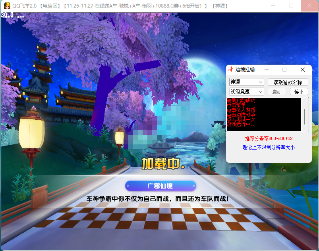Screen dimensions: 319x251
Task: Click the QQ飞车2.0 title bar text
Action: coord(25,6)
